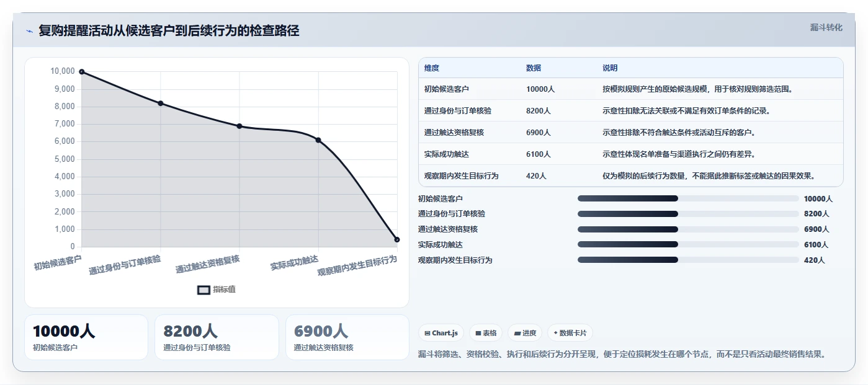This screenshot has width=868, height=385.
Task: Click description starting 示意性排除不符合触达条件
Action: point(679,133)
